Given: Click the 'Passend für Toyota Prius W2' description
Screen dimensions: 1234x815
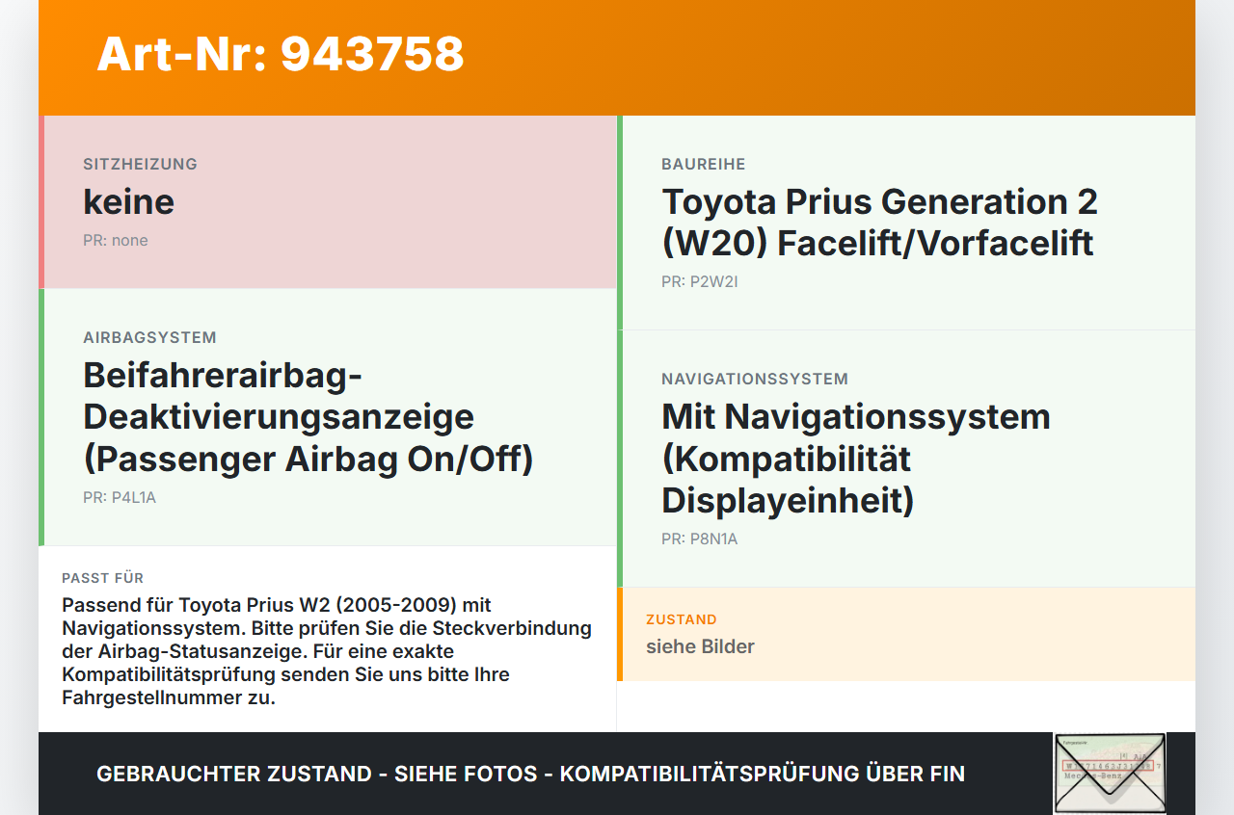Looking at the screenshot, I should [327, 651].
